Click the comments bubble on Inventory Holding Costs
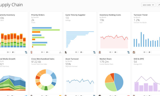This screenshot has height=96, width=160. pos(115,52)
